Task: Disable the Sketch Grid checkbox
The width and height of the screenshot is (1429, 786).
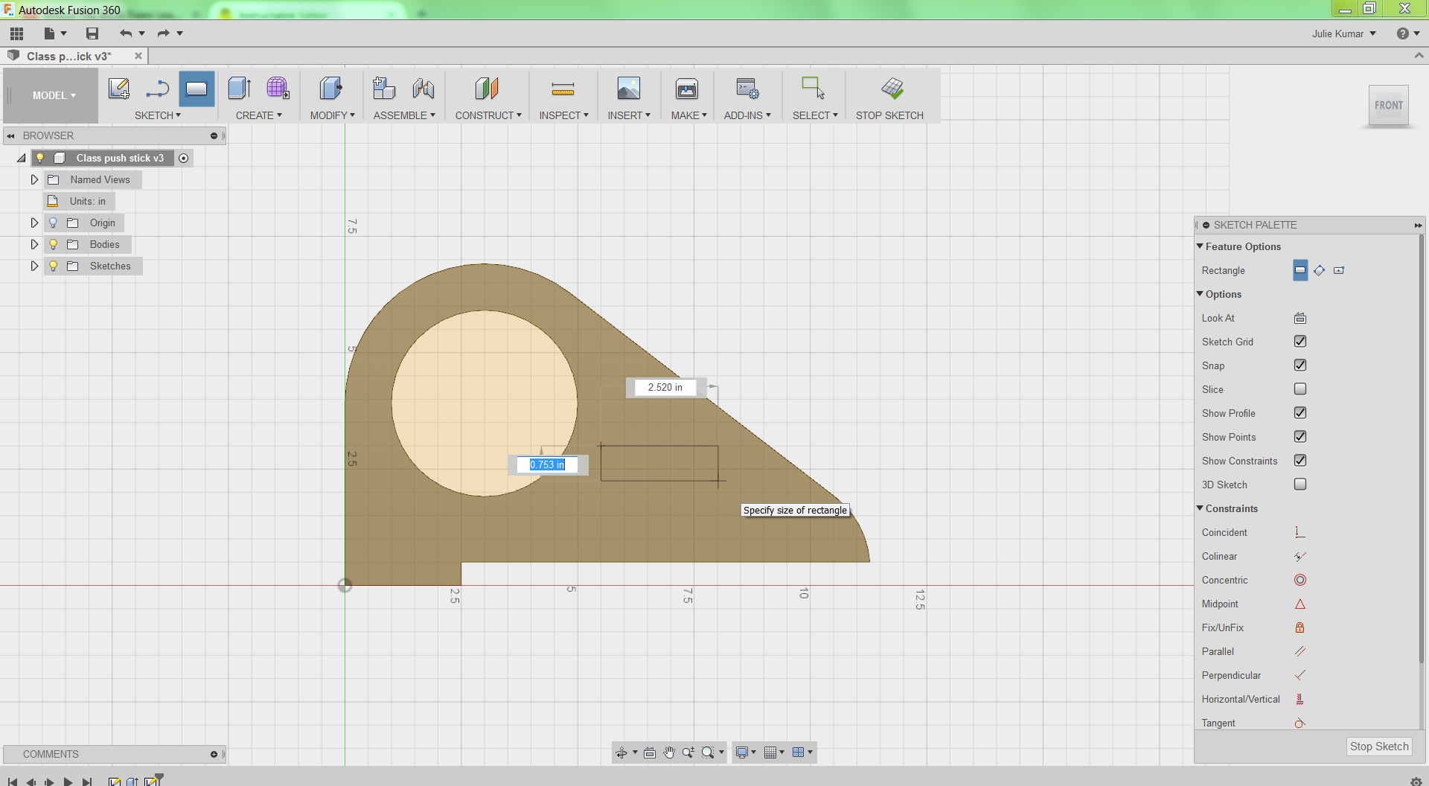Action: tap(1299, 342)
